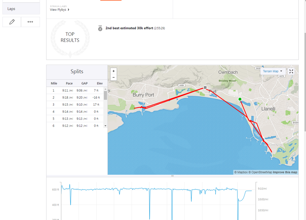Viewport: 306px width, 220px height.
Task: Click the Pace column header
Action: (69, 83)
